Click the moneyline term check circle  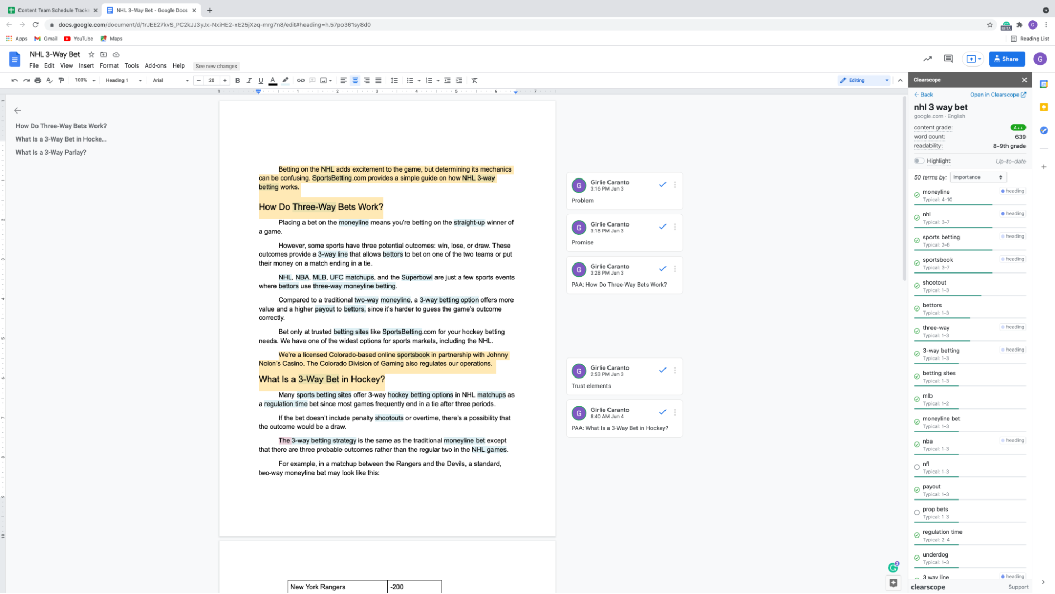(917, 195)
